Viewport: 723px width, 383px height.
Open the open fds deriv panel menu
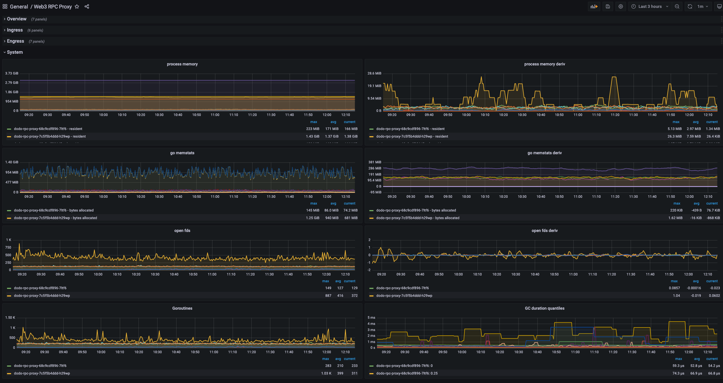tap(545, 231)
